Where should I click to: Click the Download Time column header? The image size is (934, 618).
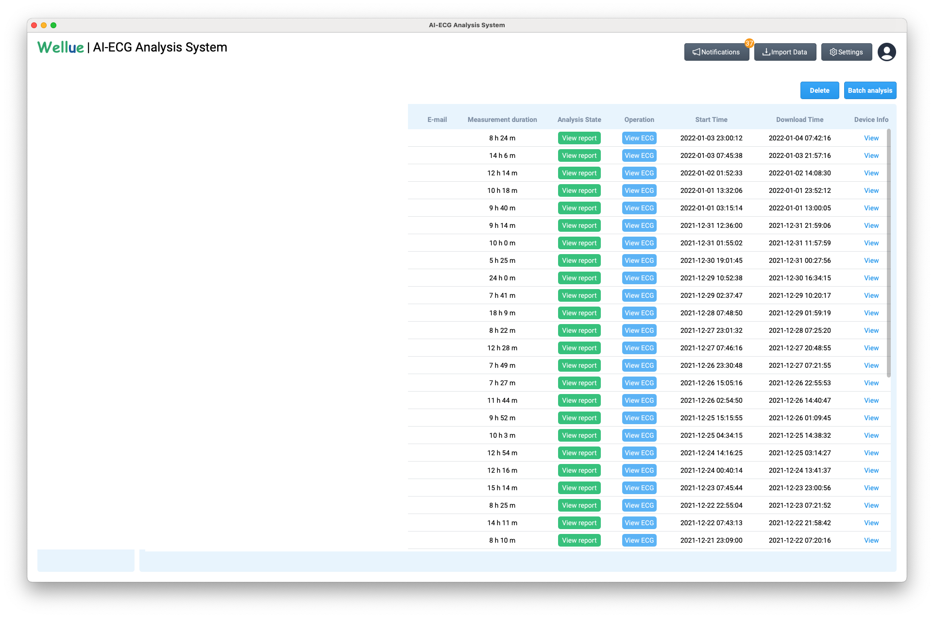click(x=799, y=120)
